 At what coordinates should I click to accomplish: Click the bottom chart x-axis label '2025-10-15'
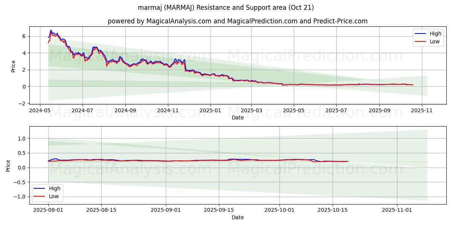click(x=333, y=211)
